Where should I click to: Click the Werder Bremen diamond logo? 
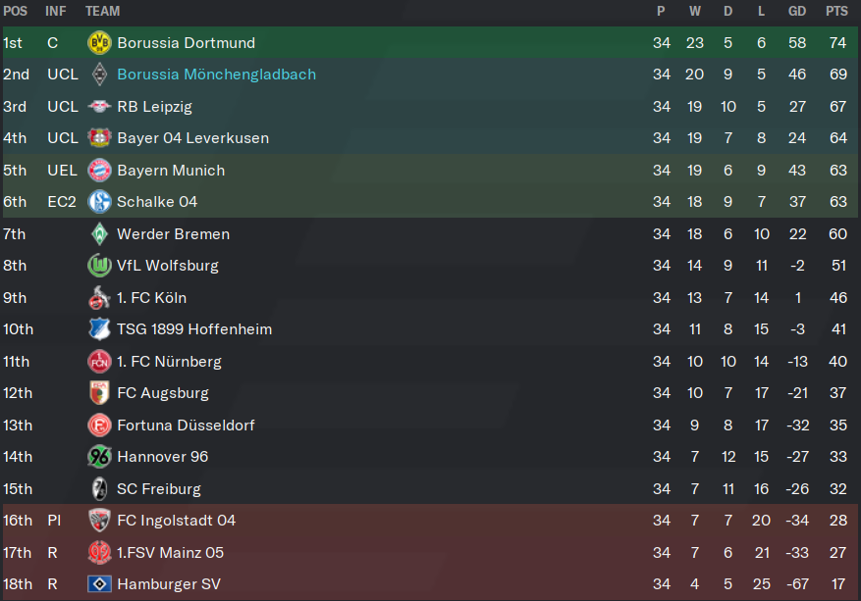99,234
